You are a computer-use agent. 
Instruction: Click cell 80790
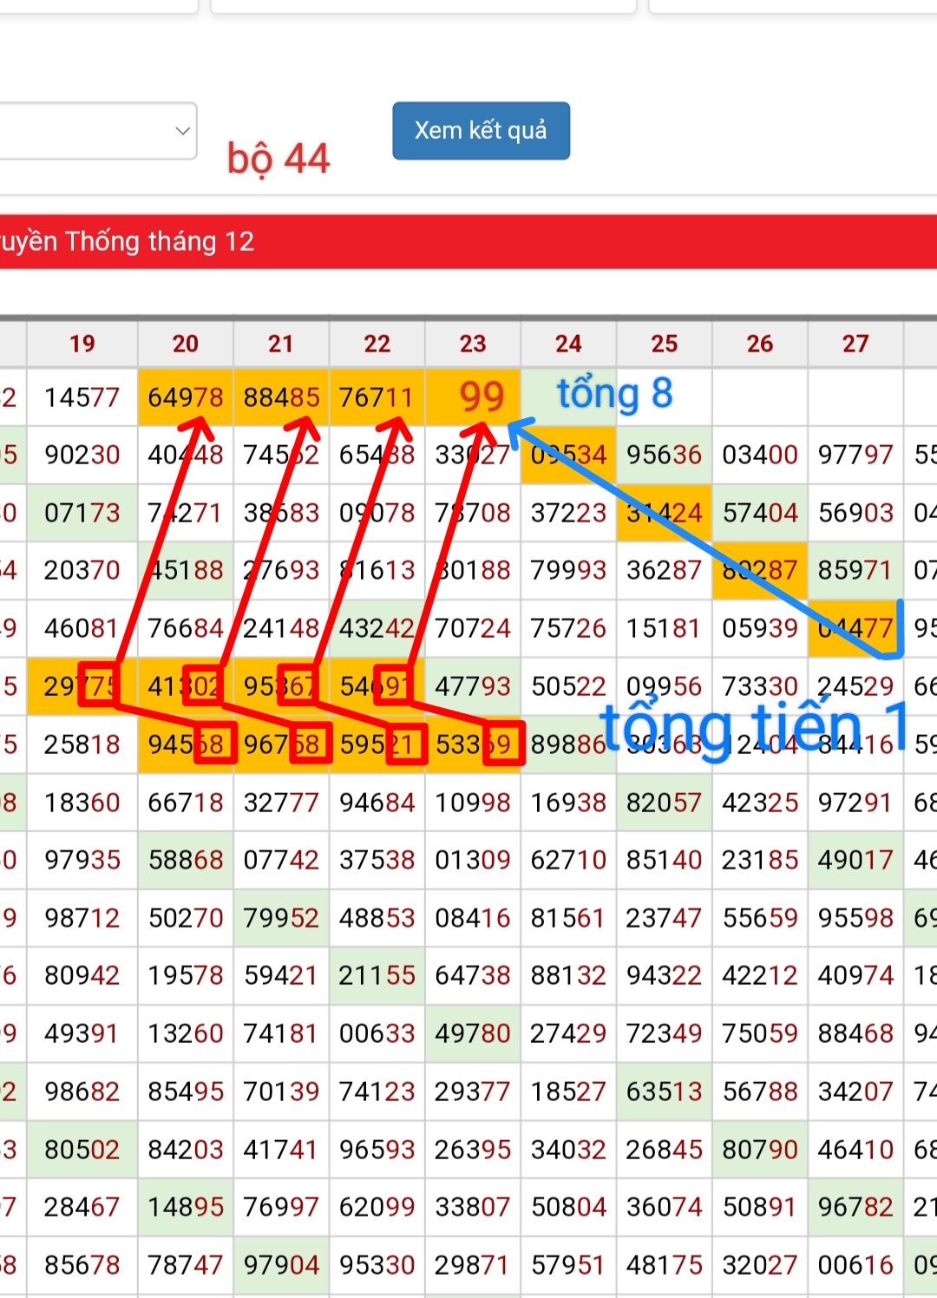coord(760,1150)
